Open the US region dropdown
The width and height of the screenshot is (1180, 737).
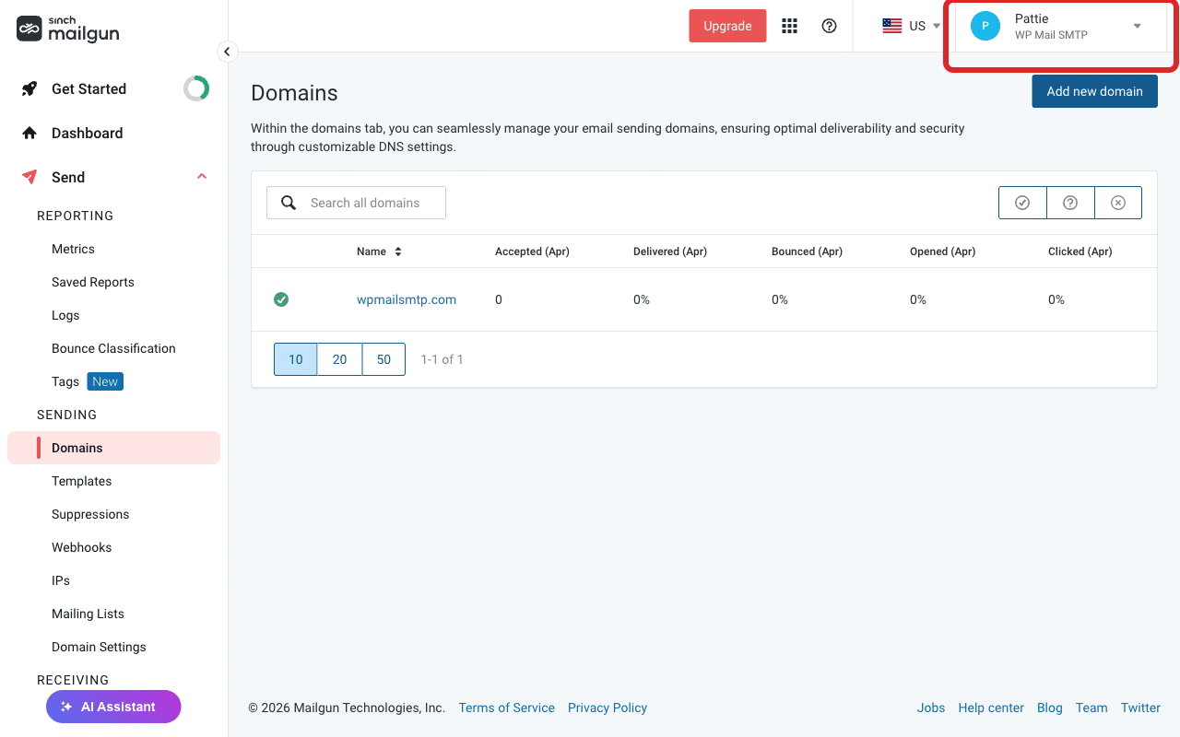click(x=912, y=26)
